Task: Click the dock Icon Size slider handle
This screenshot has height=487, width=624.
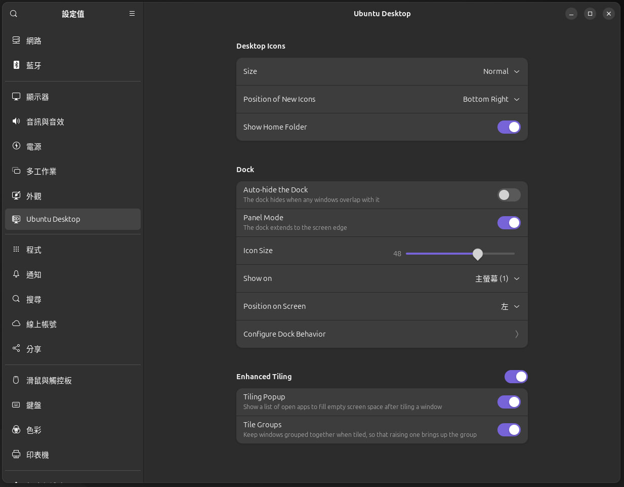Action: tap(477, 254)
